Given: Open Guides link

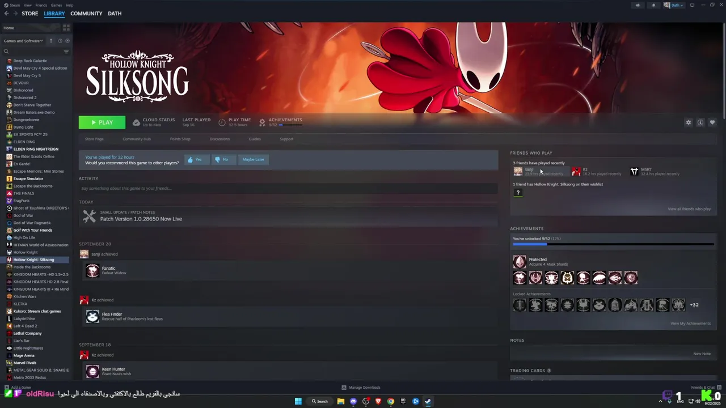Looking at the screenshot, I should pyautogui.click(x=255, y=139).
